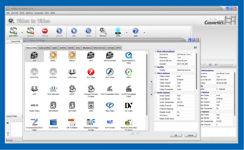The width and height of the screenshot is (244, 150).
Task: Select the MP4 profile icon
Action: pyautogui.click(x=91, y=55)
